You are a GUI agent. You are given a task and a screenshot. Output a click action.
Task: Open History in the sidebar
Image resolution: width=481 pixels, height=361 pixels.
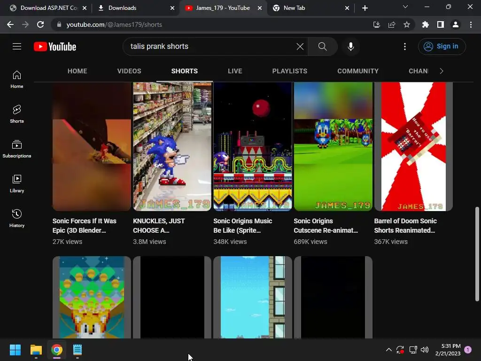click(17, 218)
